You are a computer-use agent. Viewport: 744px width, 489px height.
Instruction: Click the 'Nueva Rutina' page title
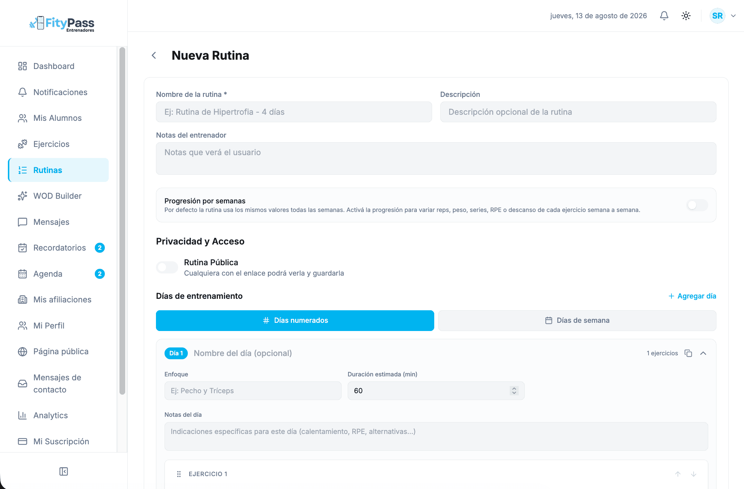[x=210, y=55]
